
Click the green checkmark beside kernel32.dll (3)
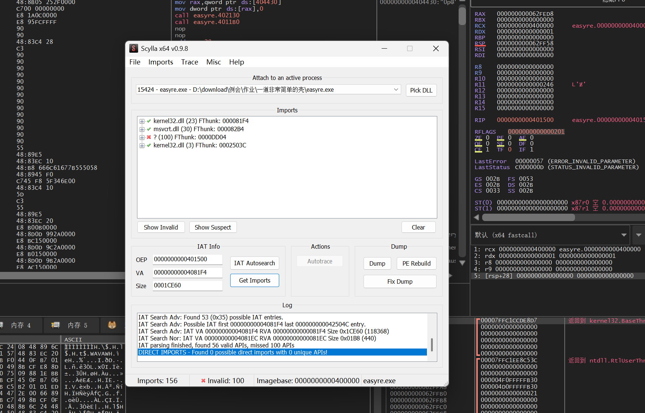[x=149, y=145]
